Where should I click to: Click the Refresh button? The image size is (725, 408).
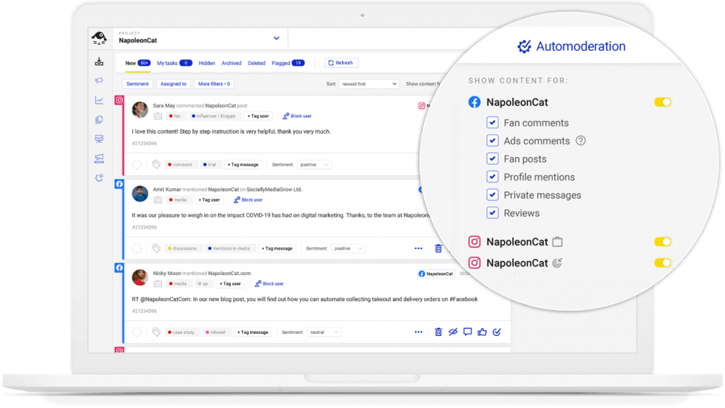tap(341, 63)
